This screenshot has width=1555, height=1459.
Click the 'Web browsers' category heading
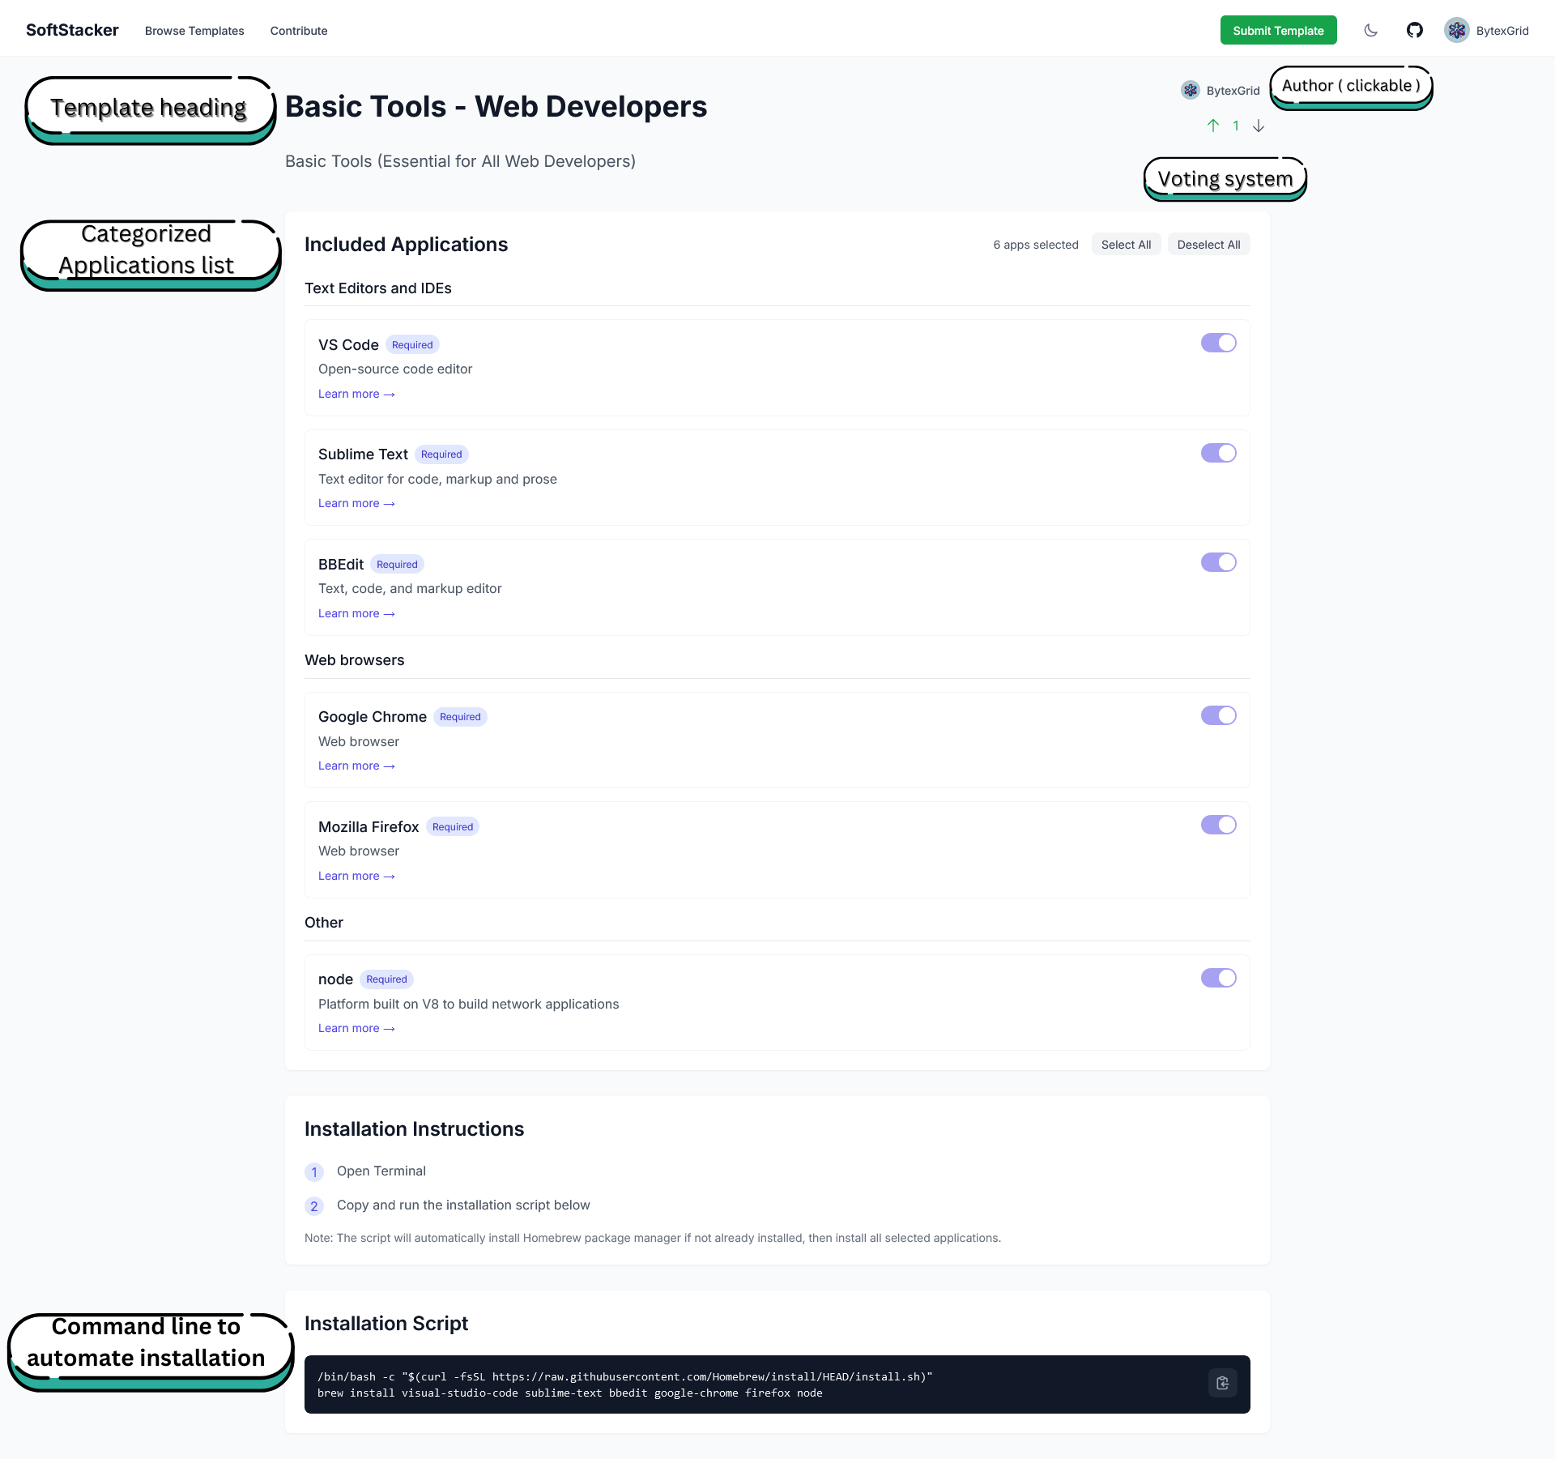[355, 660]
